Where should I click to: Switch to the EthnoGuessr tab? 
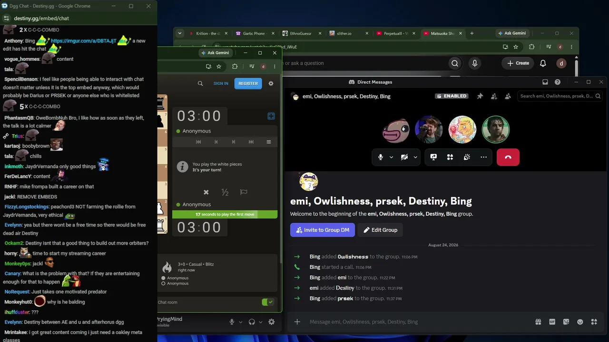pyautogui.click(x=300, y=33)
